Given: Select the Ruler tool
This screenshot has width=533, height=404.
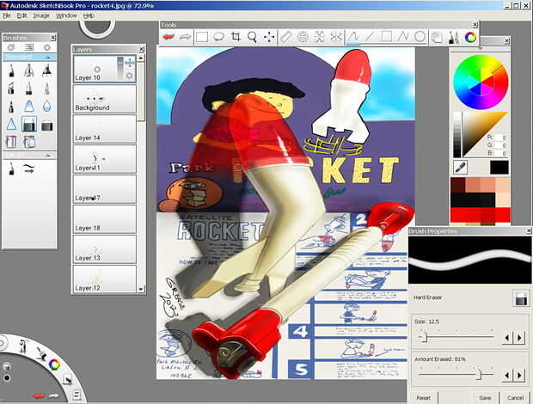Looking at the screenshot, I should (x=286, y=37).
